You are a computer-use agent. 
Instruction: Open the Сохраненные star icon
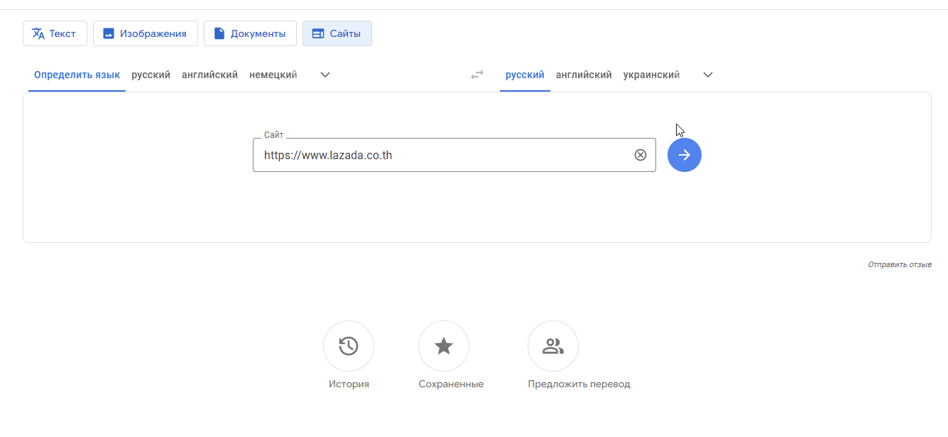coord(444,346)
